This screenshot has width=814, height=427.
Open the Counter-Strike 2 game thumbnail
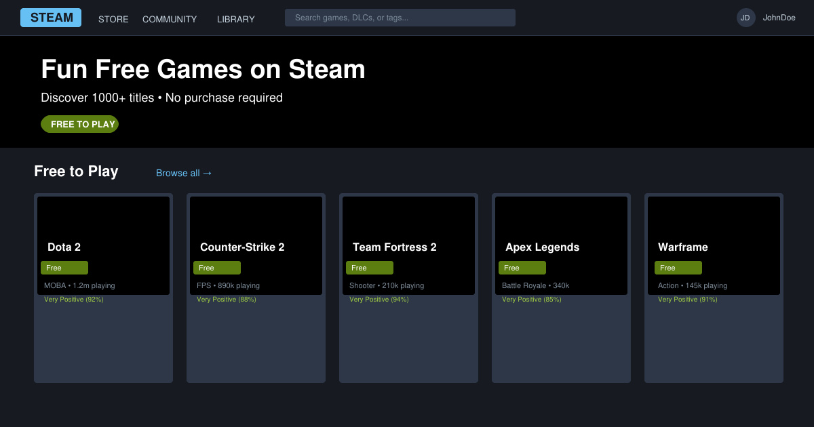[256, 245]
